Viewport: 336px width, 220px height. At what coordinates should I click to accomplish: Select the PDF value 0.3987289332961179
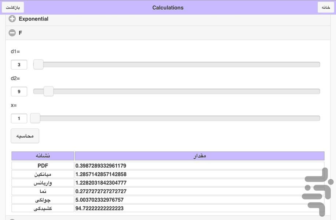coord(101,166)
